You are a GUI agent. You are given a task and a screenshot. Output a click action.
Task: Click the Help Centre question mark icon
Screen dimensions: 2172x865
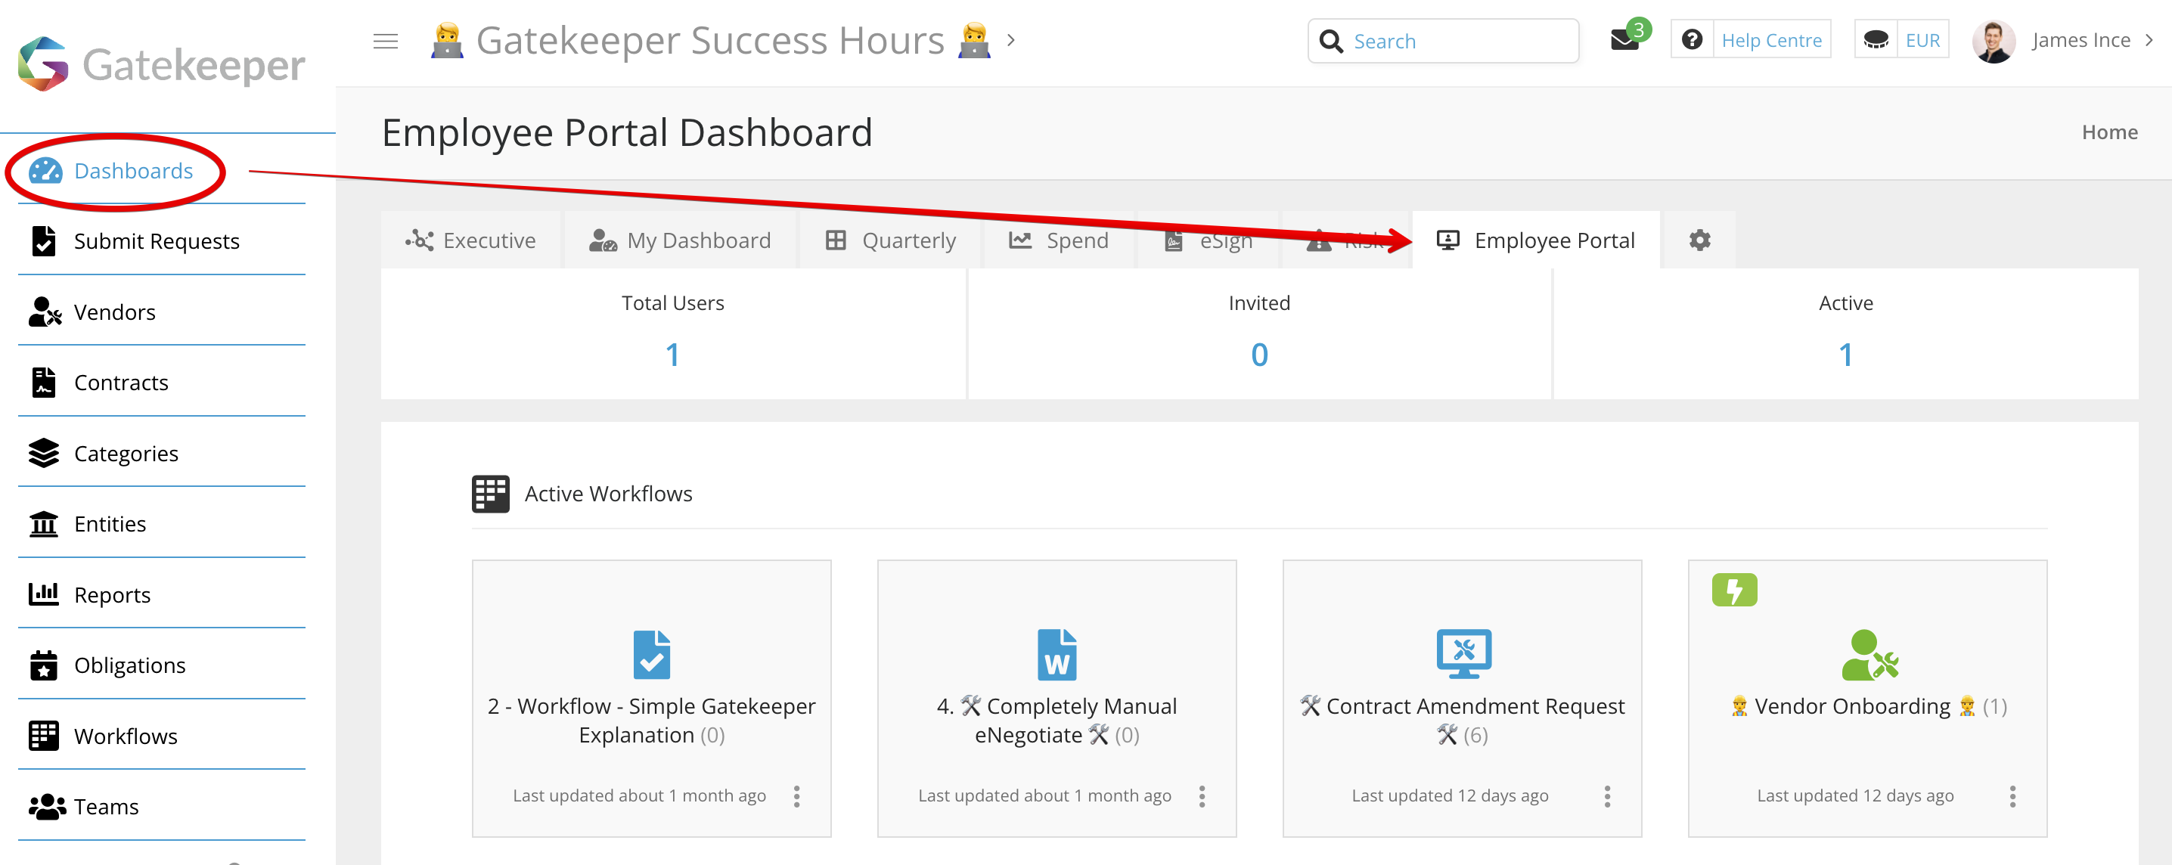tap(1692, 39)
